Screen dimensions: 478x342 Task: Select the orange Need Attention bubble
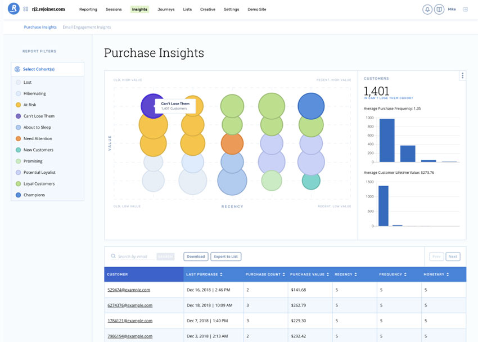(232, 143)
